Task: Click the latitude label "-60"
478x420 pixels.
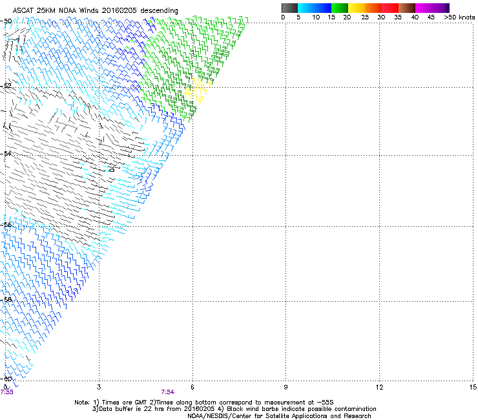Action: (6, 379)
